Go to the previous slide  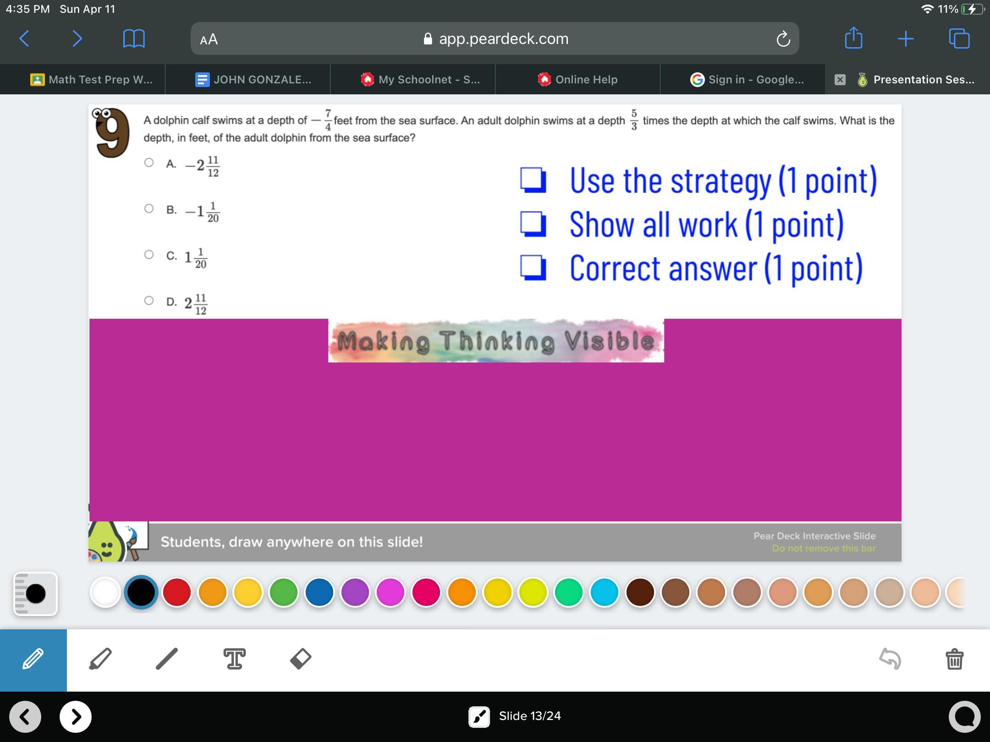point(25,716)
